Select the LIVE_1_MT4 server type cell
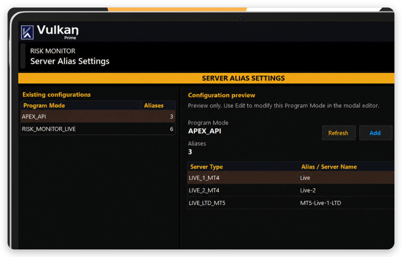402x257 pixels. [x=243, y=178]
